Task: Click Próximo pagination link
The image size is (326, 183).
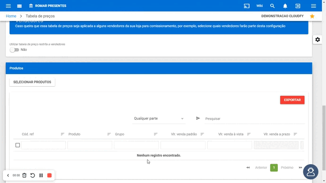Action: pos(287,167)
